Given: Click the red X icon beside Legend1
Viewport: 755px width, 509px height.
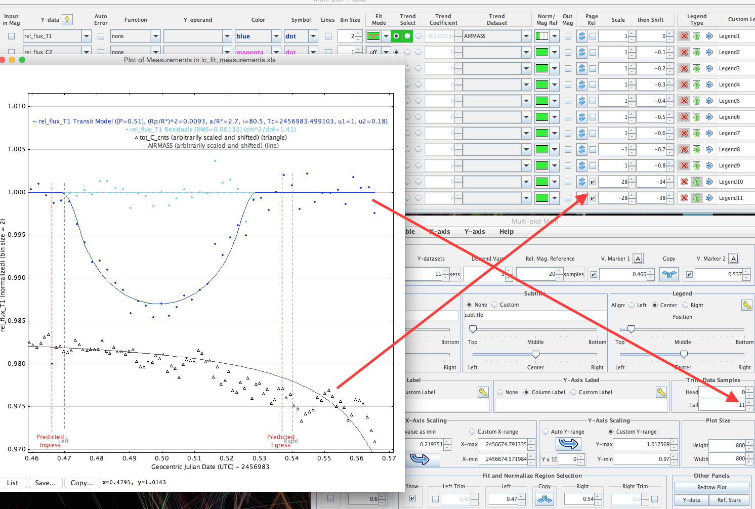Looking at the screenshot, I should (x=684, y=36).
